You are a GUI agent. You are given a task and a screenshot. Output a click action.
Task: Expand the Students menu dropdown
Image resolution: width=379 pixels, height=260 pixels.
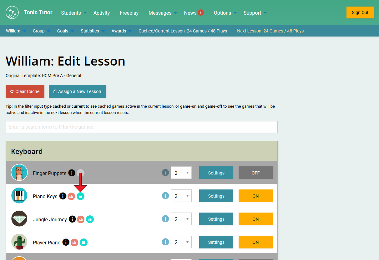73,13
